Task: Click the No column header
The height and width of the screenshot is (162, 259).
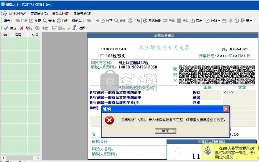Action: [5, 35]
